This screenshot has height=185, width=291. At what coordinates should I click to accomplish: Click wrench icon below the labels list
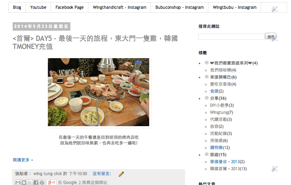(x=274, y=169)
